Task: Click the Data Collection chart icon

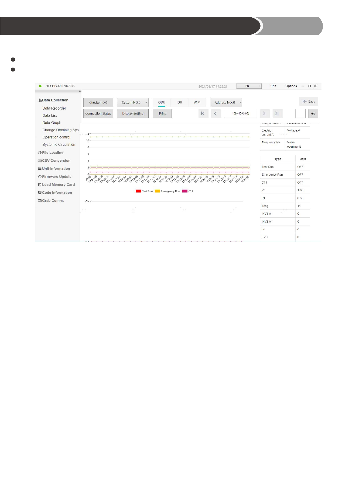Action: [40, 100]
